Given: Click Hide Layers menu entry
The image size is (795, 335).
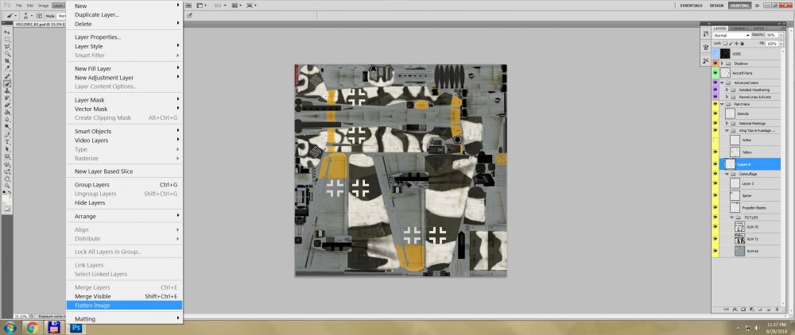Looking at the screenshot, I should (124, 202).
